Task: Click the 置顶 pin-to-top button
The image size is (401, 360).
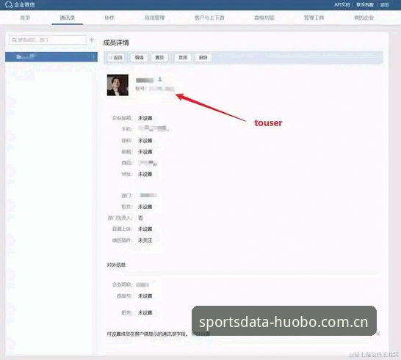Action: click(159, 57)
